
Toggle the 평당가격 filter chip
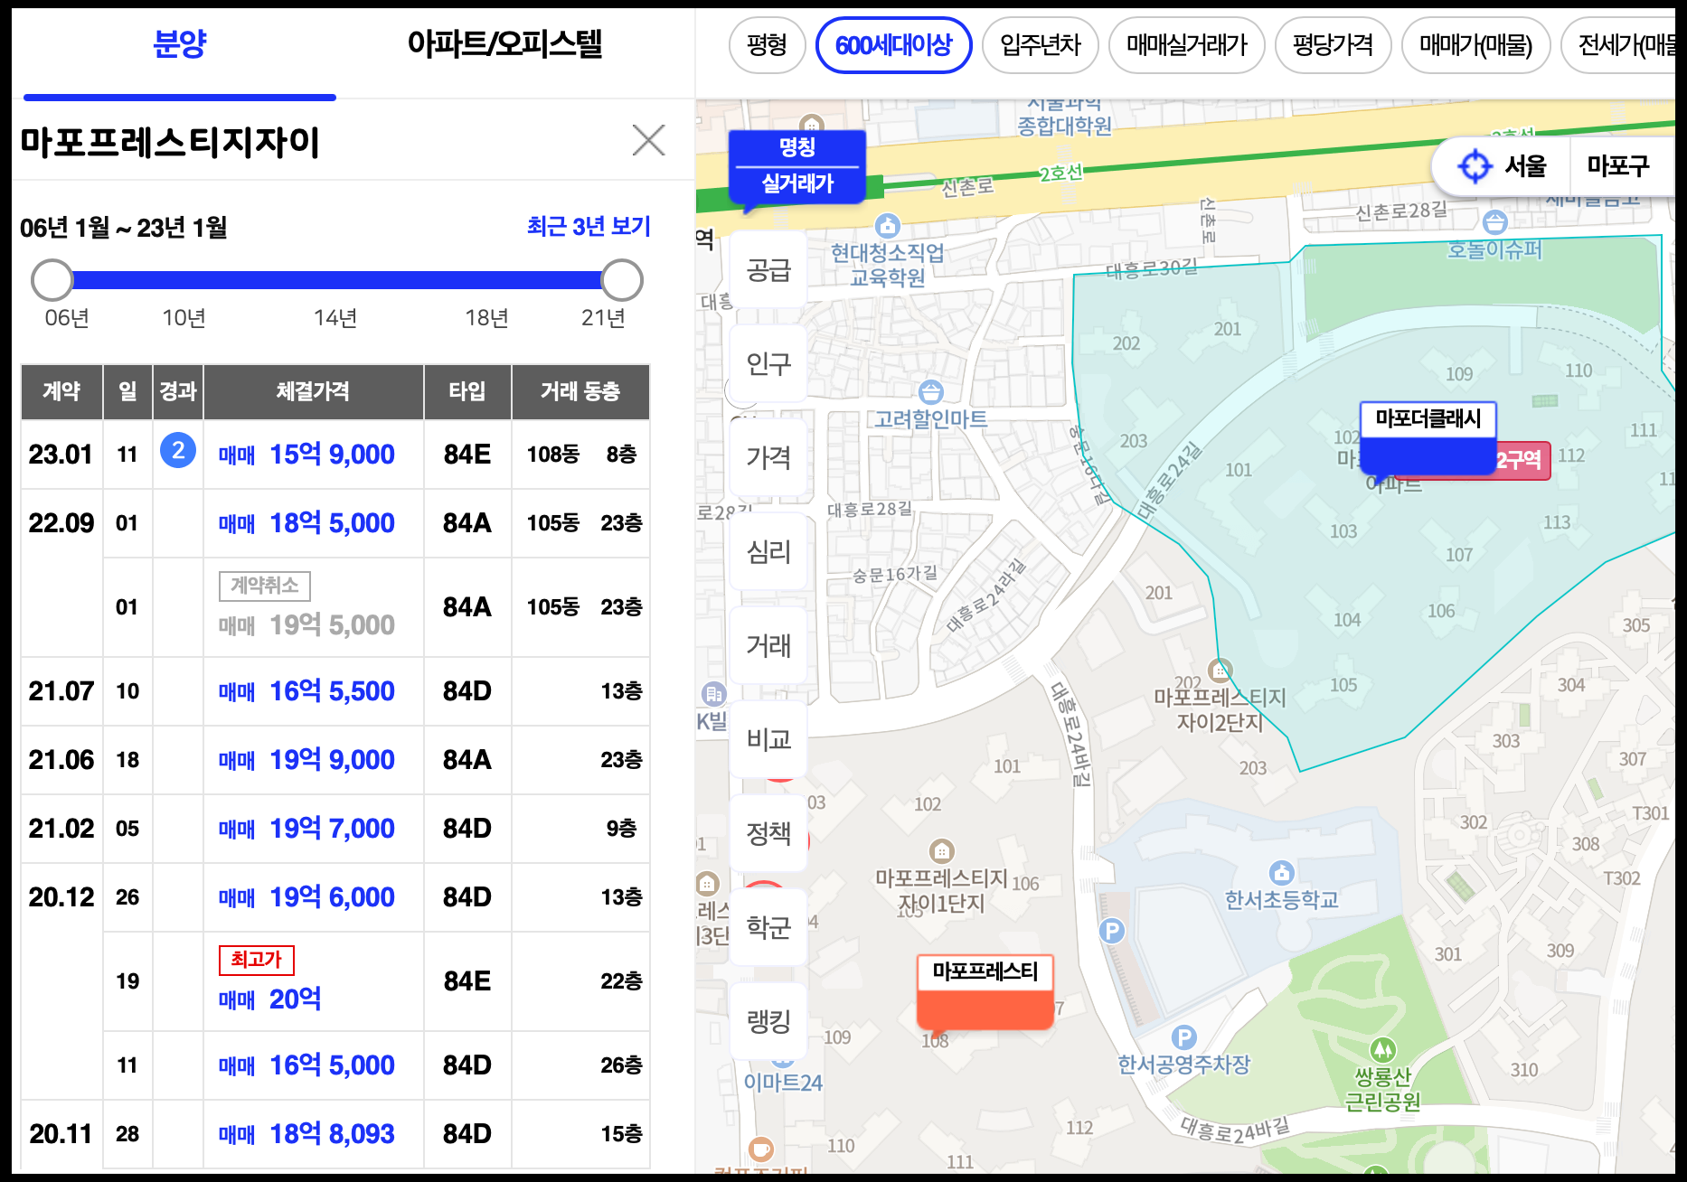tap(1333, 45)
